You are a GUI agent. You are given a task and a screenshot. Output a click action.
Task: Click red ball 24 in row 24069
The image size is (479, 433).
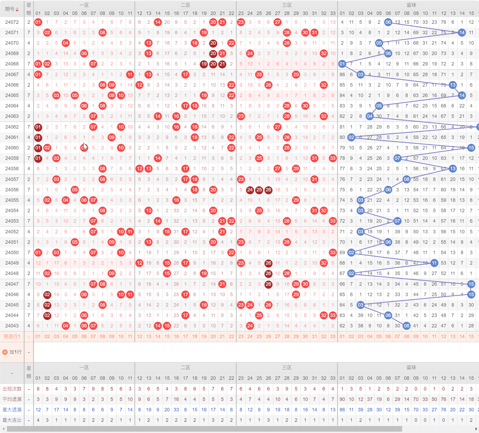coord(250,53)
